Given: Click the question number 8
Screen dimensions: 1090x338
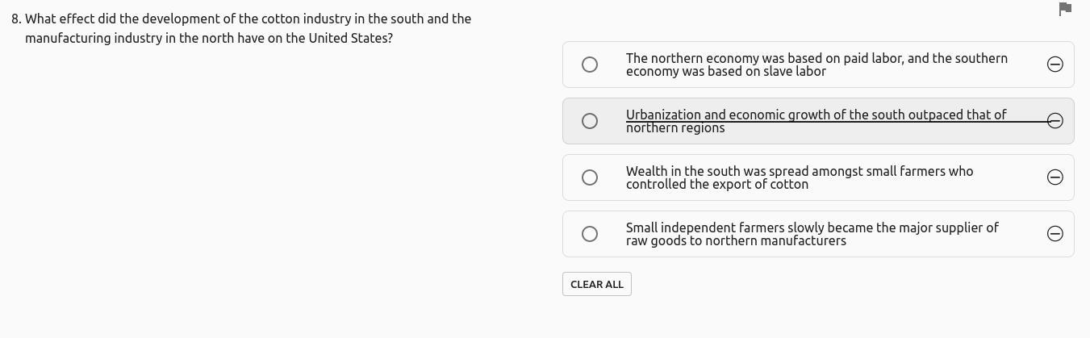Looking at the screenshot, I should click(x=16, y=19).
